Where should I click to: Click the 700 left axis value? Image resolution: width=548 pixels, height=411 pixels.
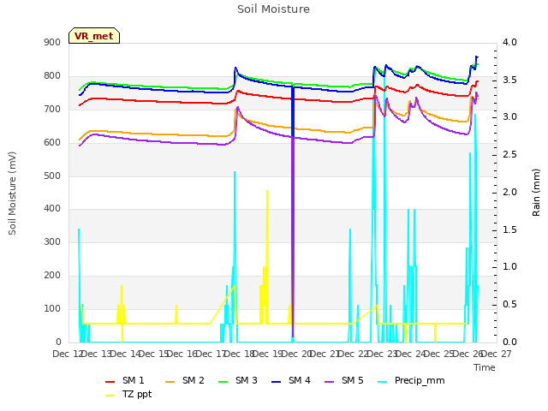(x=52, y=109)
